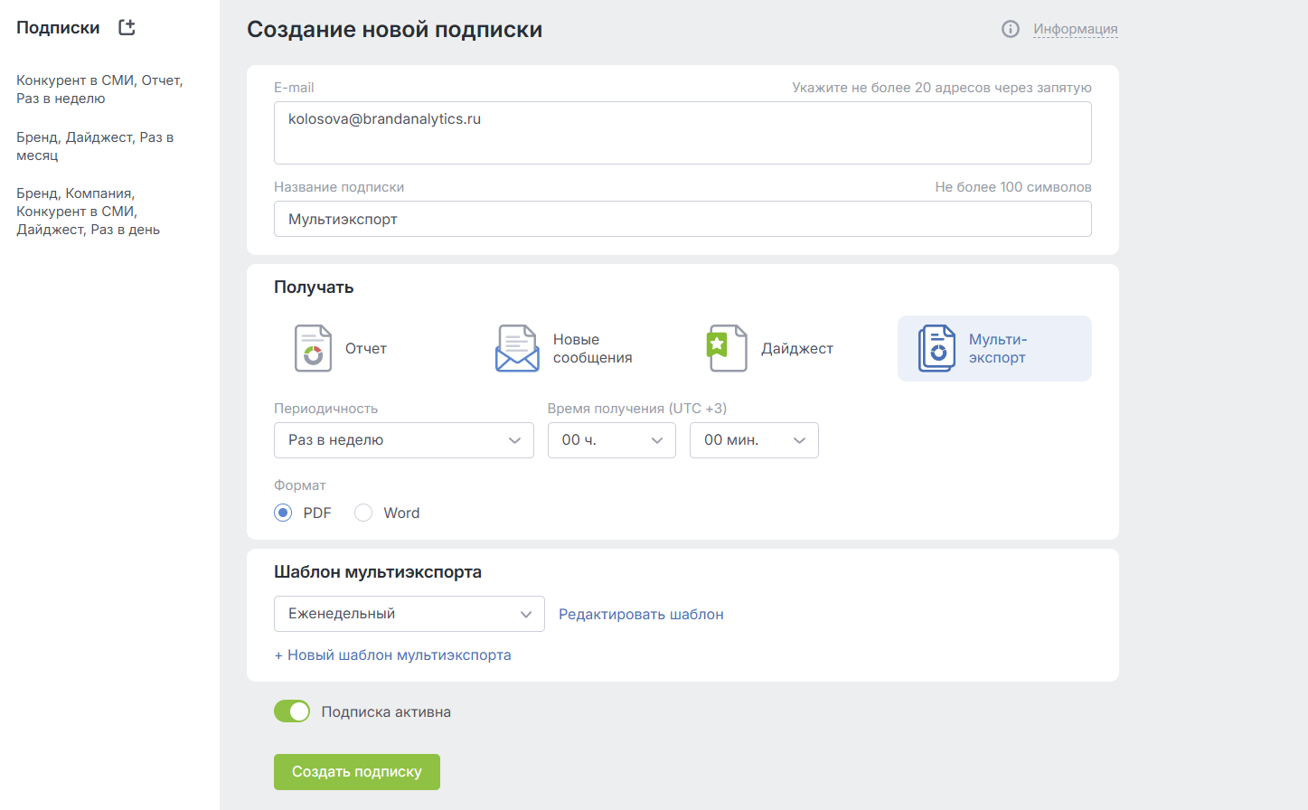Click the Периодичность label
This screenshot has width=1308, height=810.
[x=326, y=409]
